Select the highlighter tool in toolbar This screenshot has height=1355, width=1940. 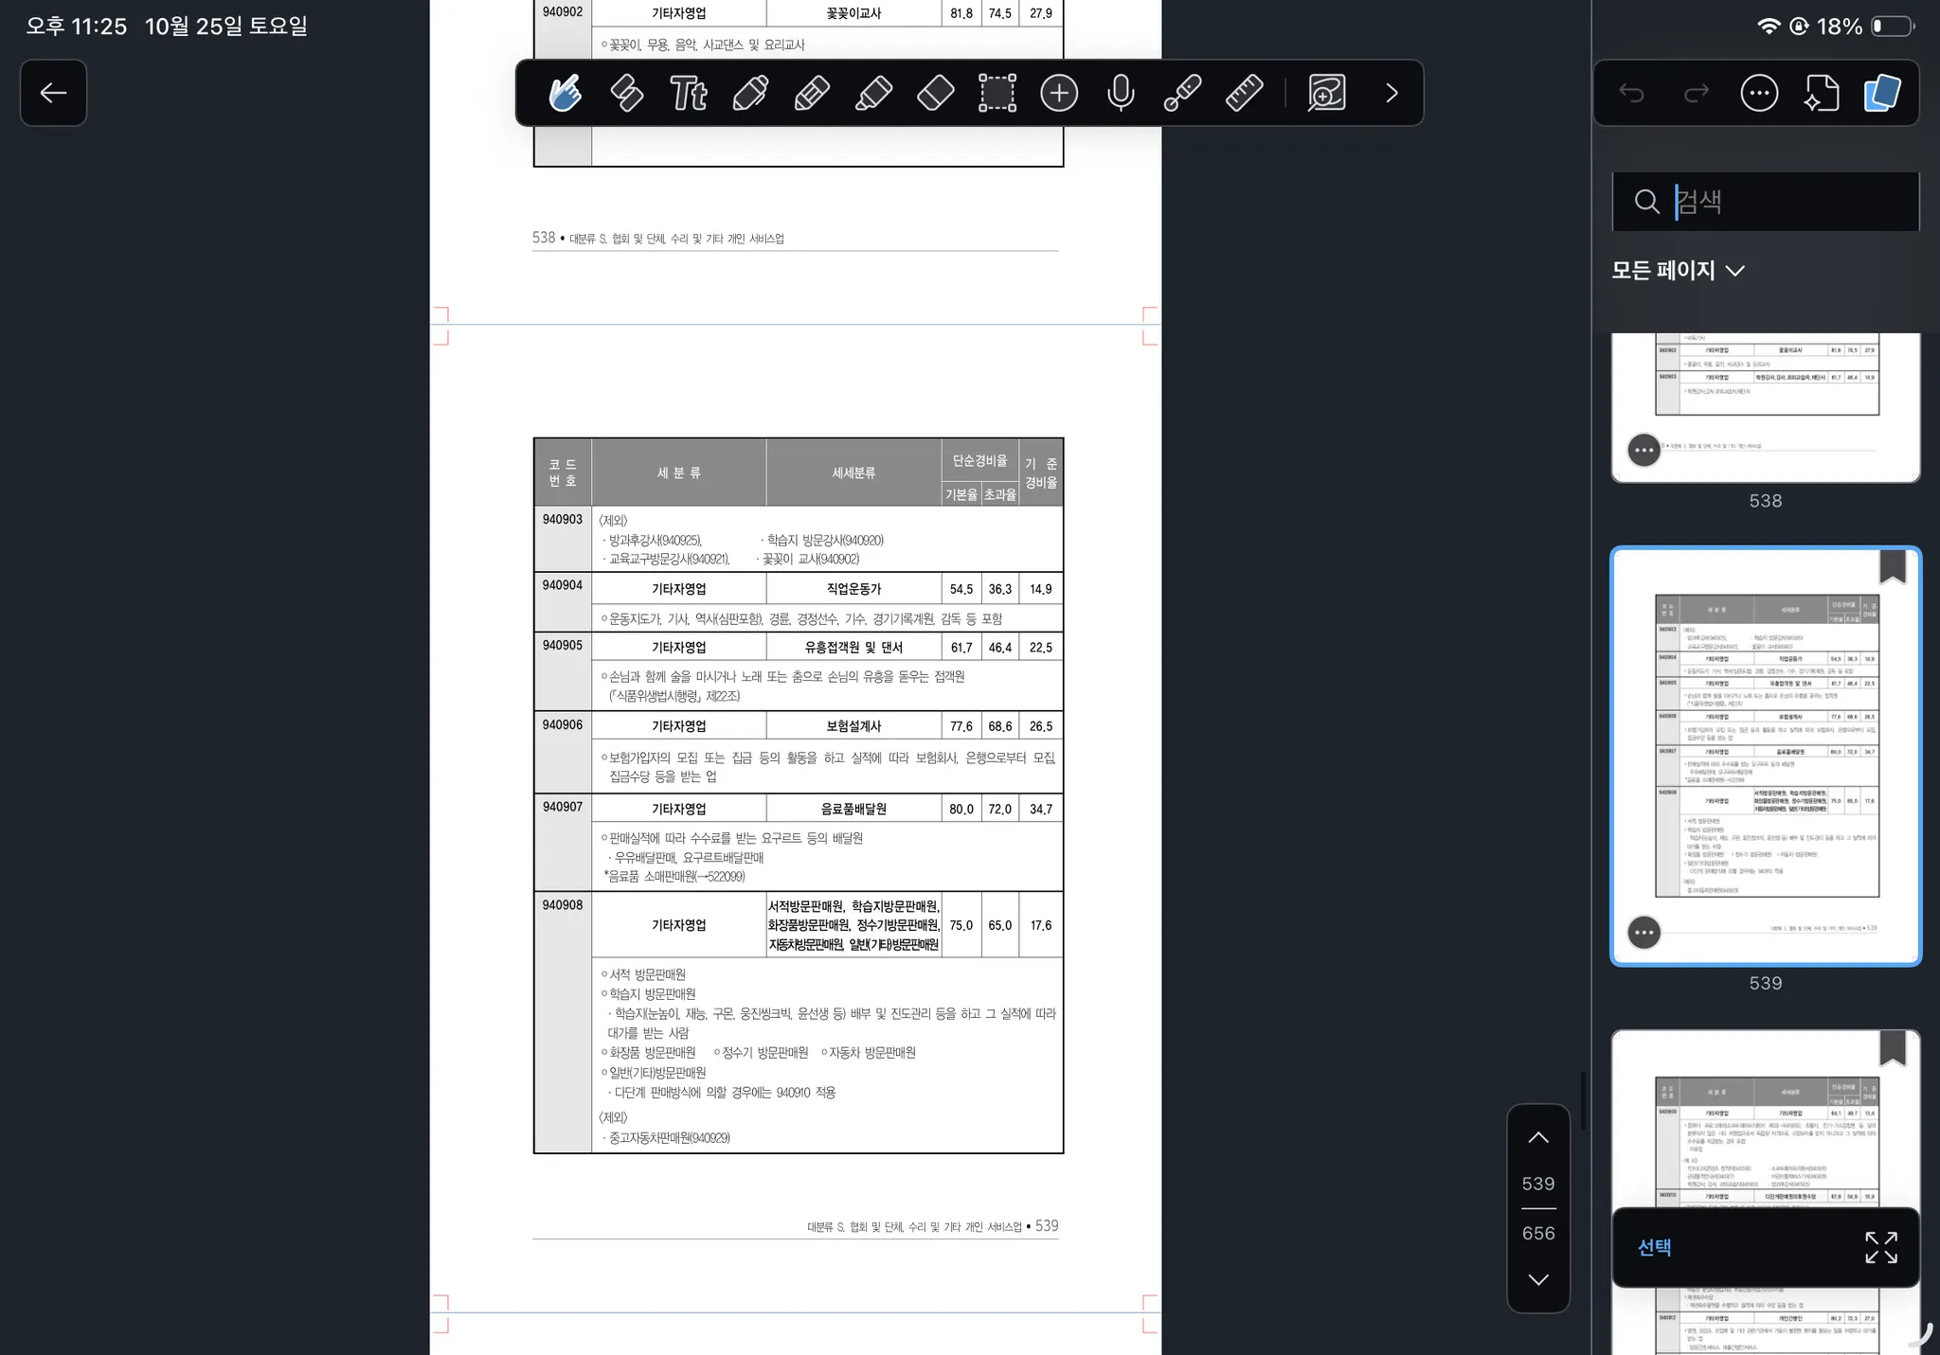tap(873, 93)
